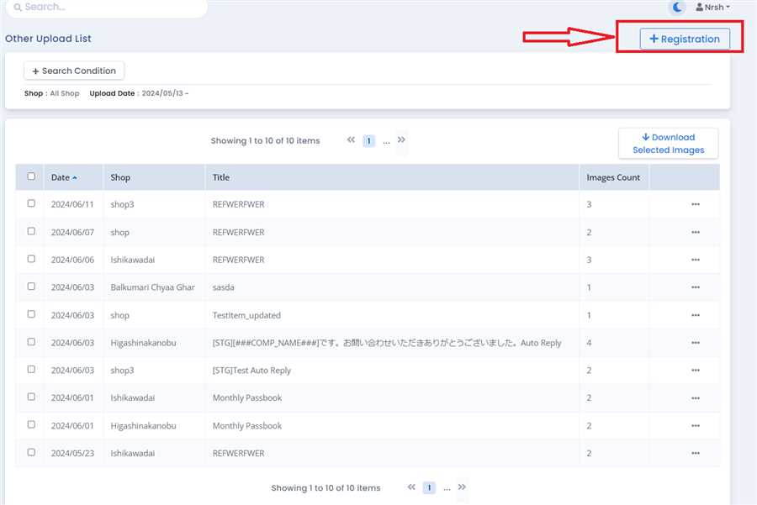Open three-dot menu for TestItem_updated row
Viewport: 757px width, 505px height.
point(695,315)
